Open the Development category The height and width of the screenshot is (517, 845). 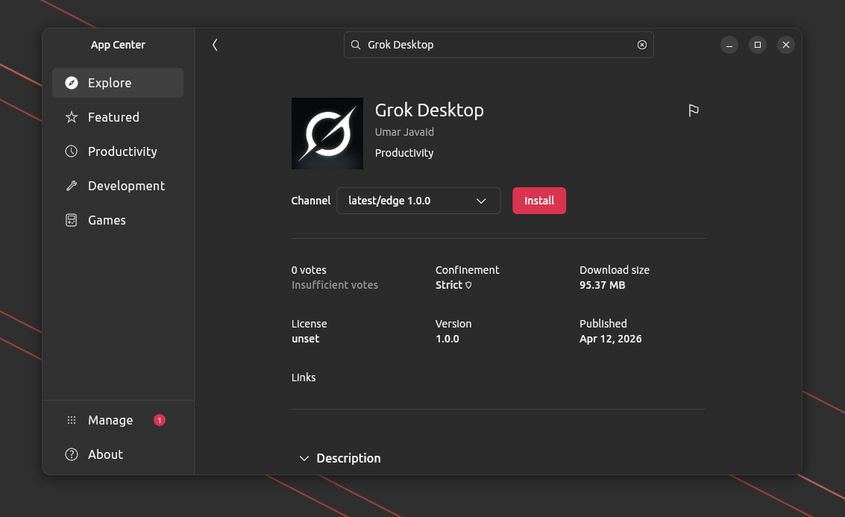click(118, 186)
